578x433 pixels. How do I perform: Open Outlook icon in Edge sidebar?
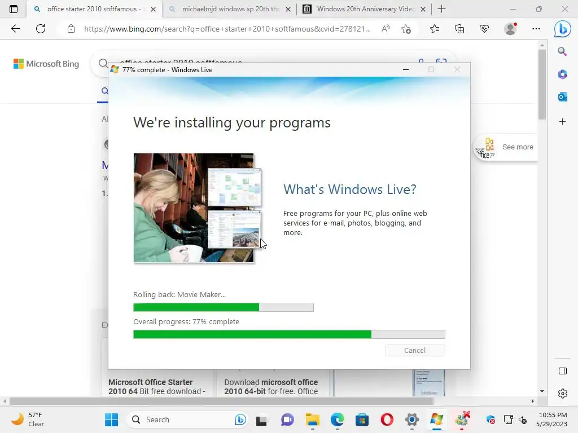coord(562,97)
